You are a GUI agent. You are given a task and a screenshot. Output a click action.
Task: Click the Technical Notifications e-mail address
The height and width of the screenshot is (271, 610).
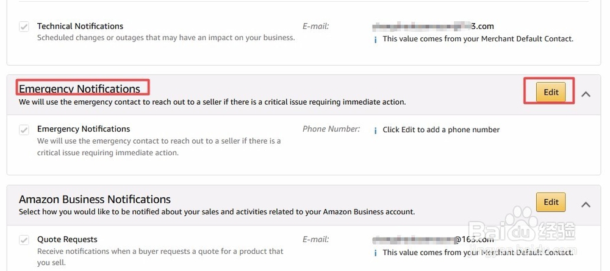click(x=433, y=26)
